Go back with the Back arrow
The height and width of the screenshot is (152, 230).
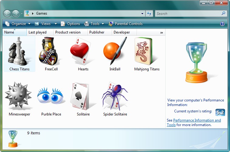pos(7,13)
